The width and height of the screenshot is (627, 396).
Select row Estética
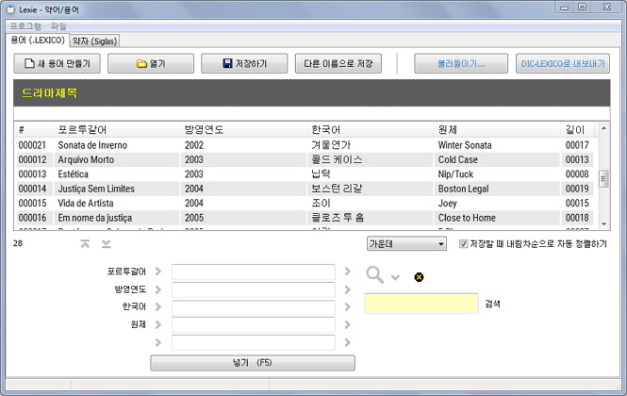pos(305,174)
